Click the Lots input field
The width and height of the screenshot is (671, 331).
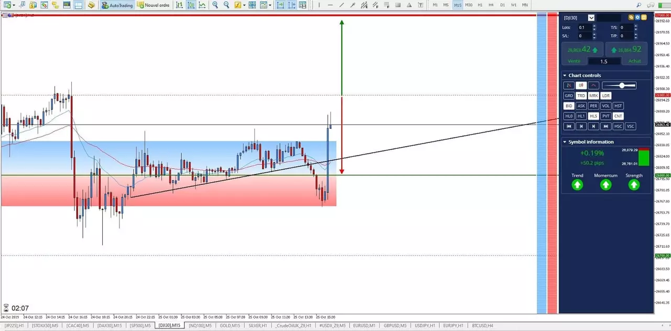(585, 27)
